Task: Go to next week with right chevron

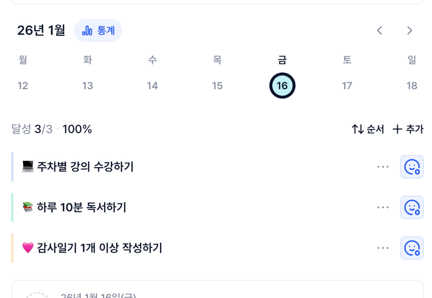Action: click(409, 31)
